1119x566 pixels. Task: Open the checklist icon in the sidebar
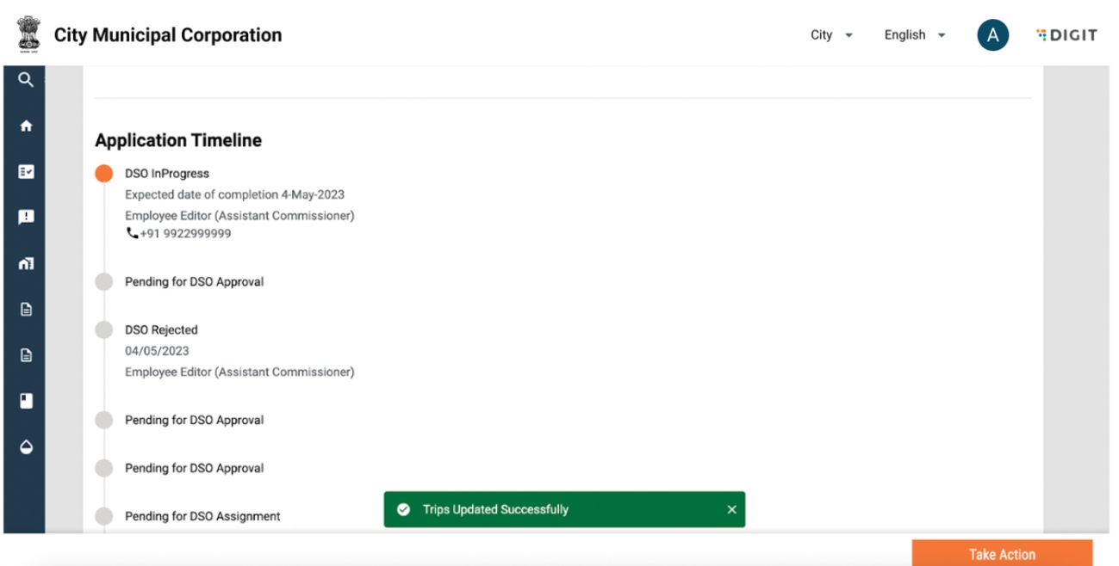(26, 172)
